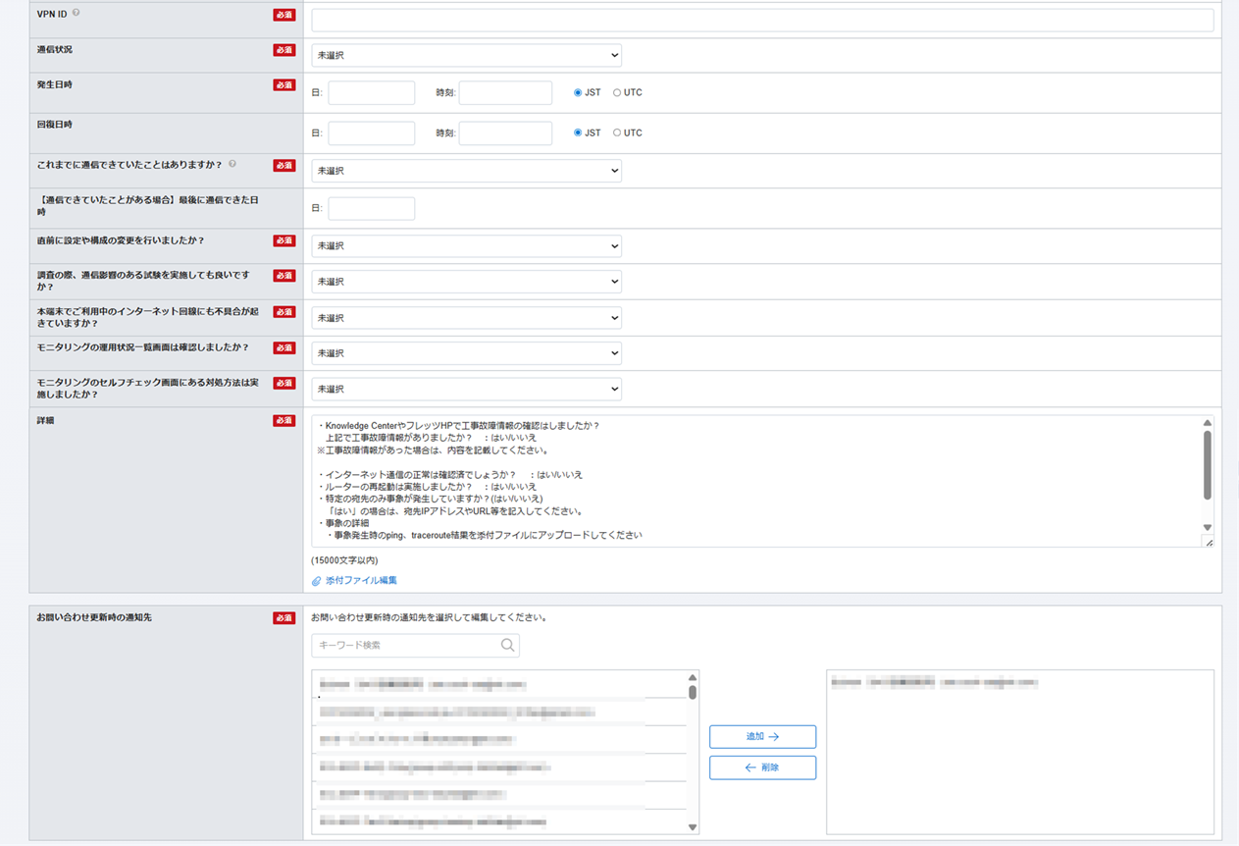Click the paperclip icon for 添付ファイル編集
1239x846 pixels.
[317, 581]
